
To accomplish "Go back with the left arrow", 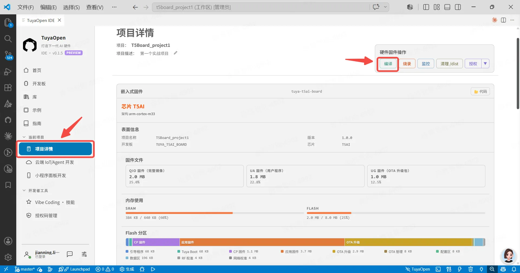I will pos(135,7).
